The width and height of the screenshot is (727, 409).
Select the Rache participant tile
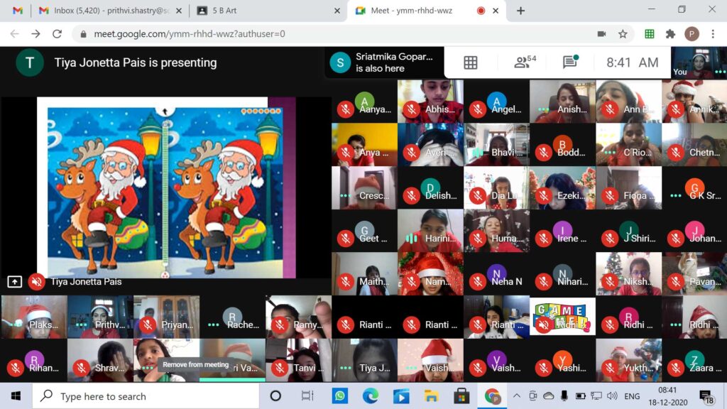(x=232, y=317)
